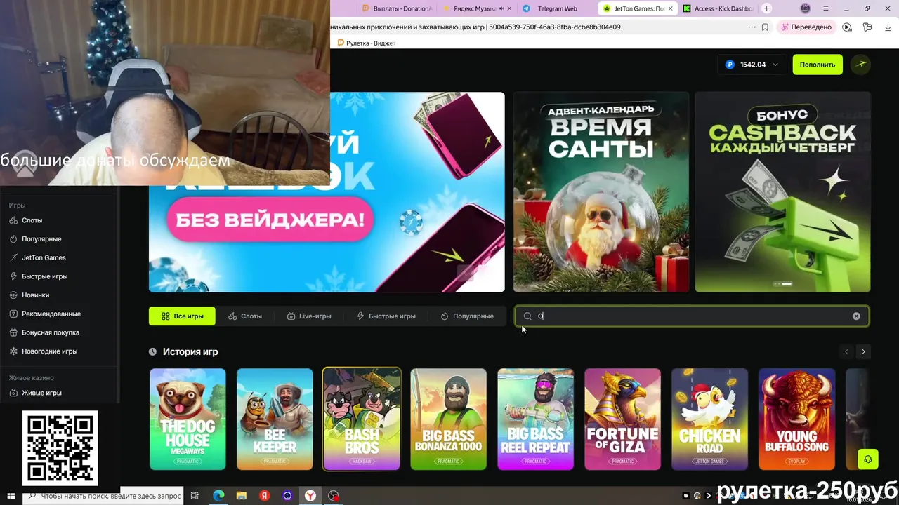Viewport: 899px width, 505px height.
Task: Open browser extensions icon
Action: click(867, 27)
